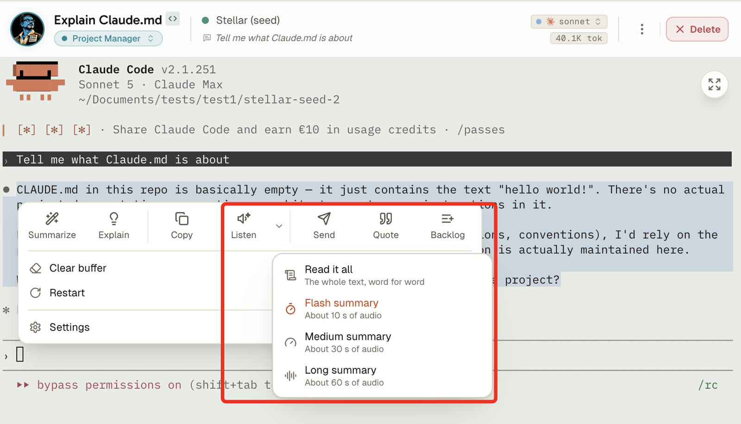Screen dimensions: 741x424
Task: Click the Listen speaker icon
Action: coord(244,218)
